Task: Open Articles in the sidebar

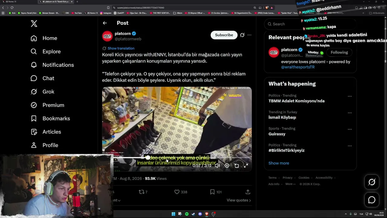Action: click(46, 132)
